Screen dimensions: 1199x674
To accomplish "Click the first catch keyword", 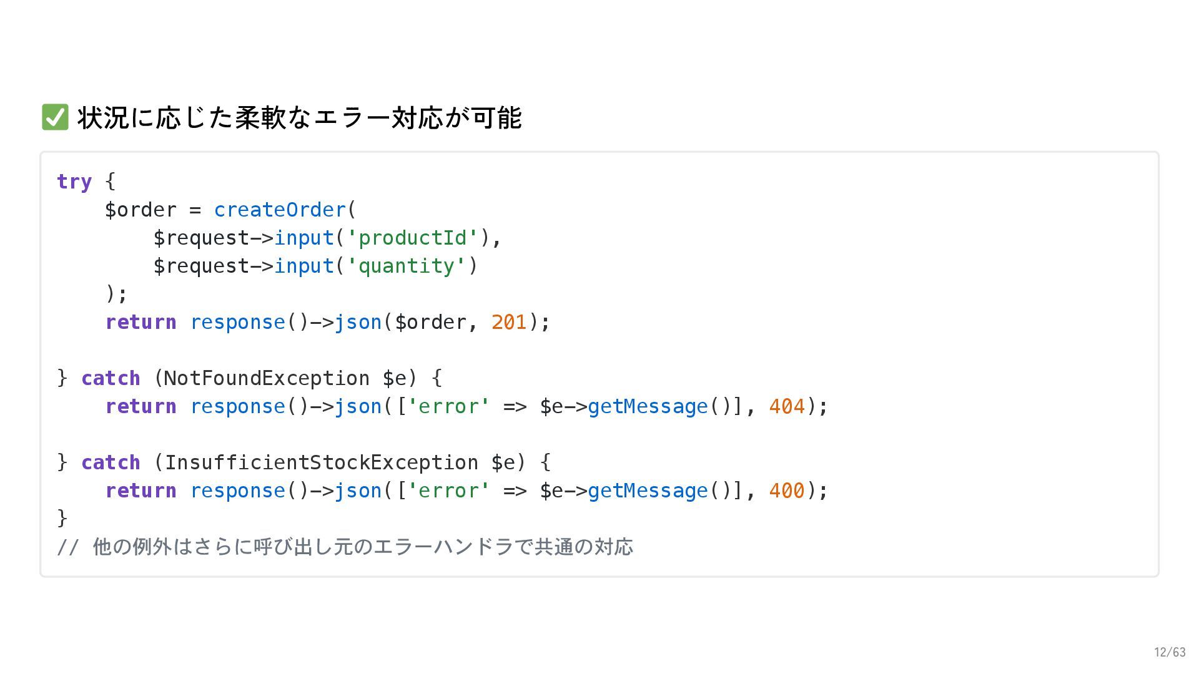I will (111, 378).
